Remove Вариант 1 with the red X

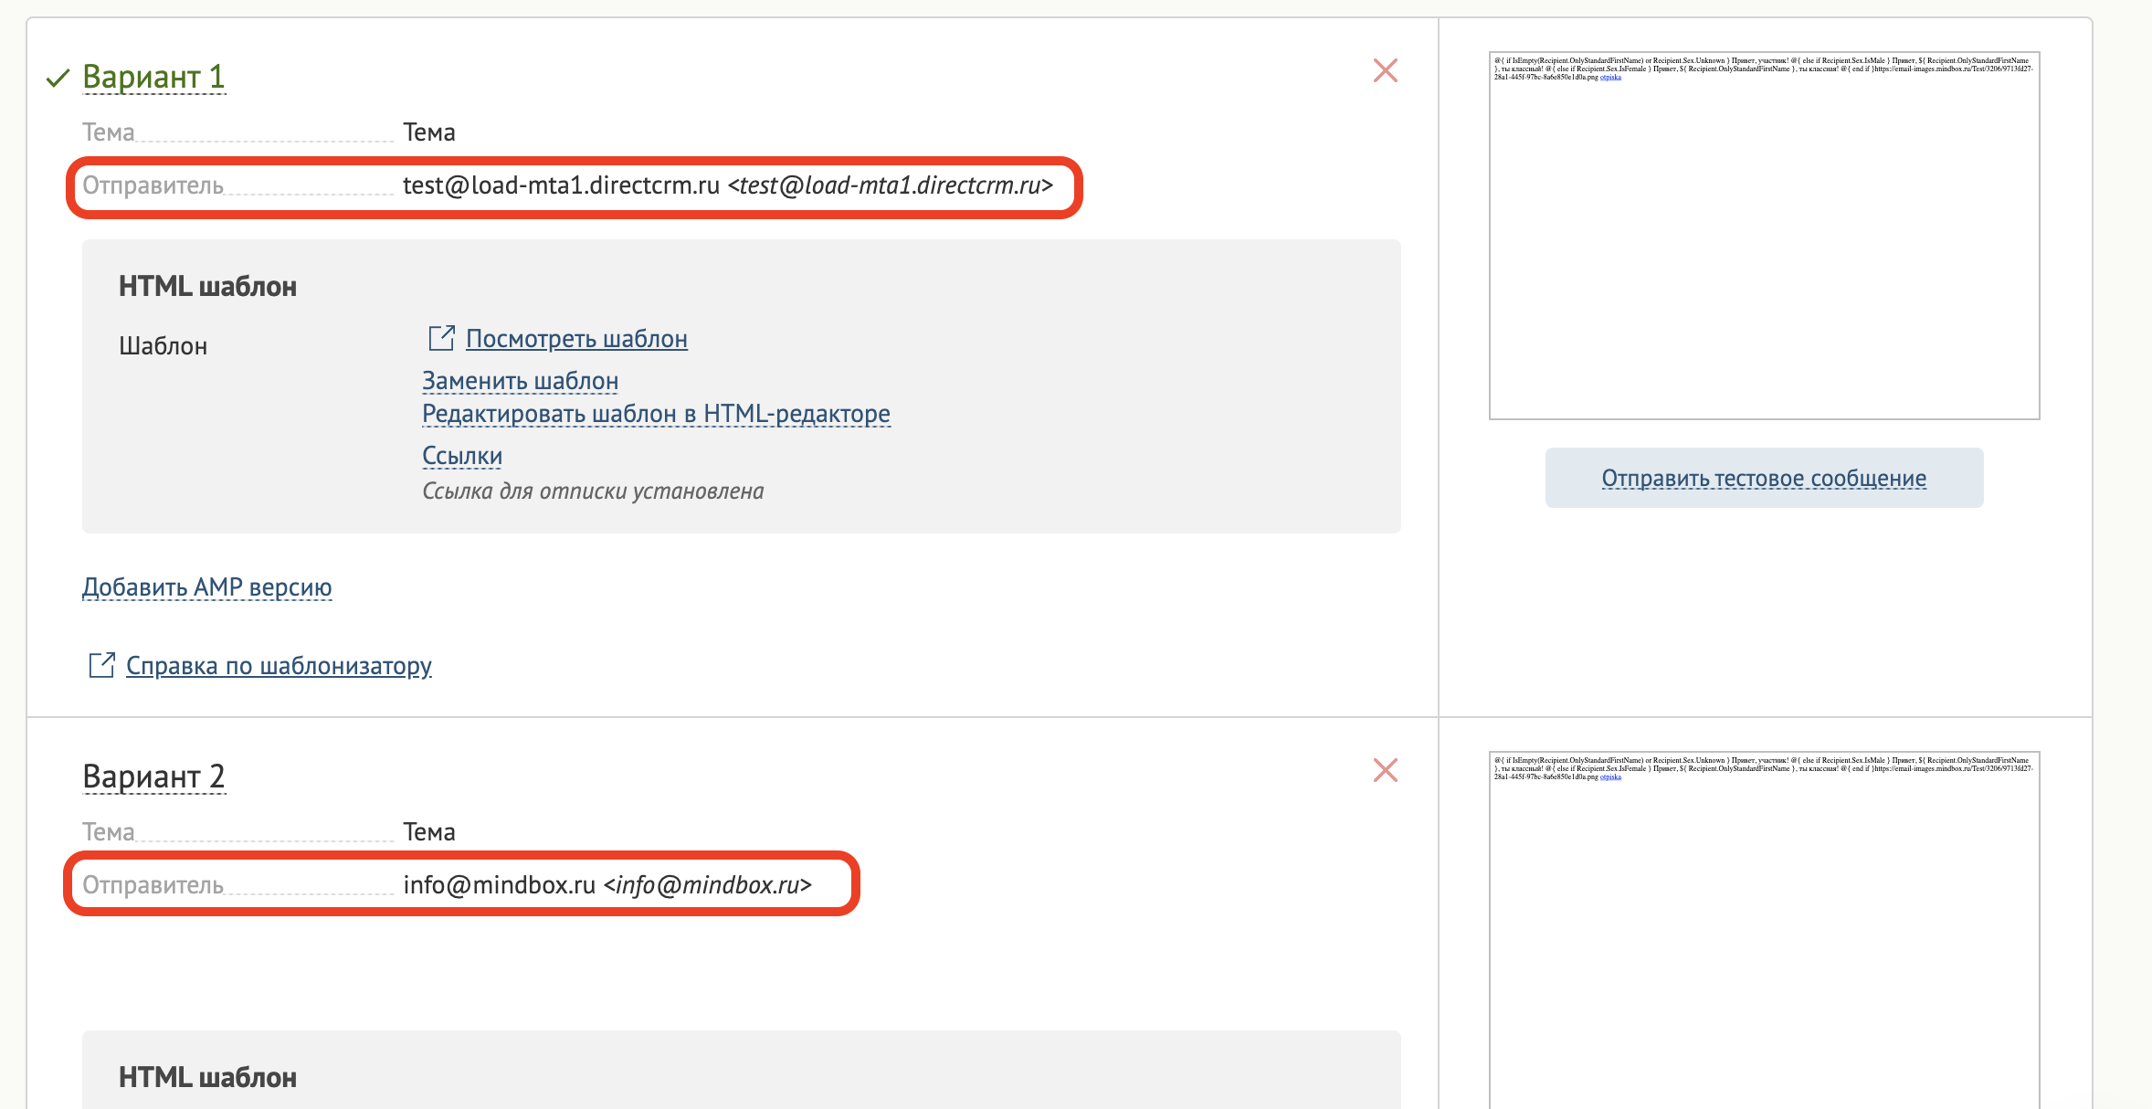click(x=1386, y=70)
